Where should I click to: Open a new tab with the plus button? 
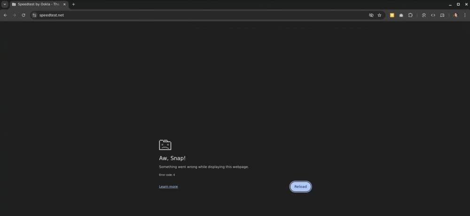click(73, 4)
